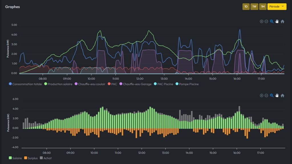Toggle Chauffe-eau Garage series visibility
Viewport: 292px width, 164px height.
click(x=135, y=84)
